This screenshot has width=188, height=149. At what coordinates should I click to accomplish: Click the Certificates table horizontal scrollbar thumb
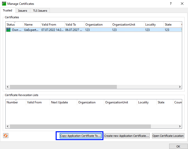(x=63, y=87)
